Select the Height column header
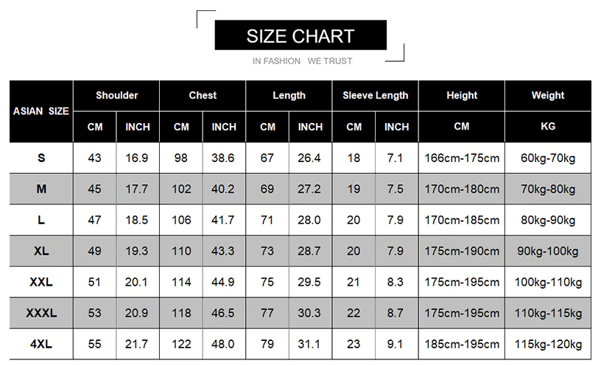601x366 pixels. pyautogui.click(x=462, y=95)
